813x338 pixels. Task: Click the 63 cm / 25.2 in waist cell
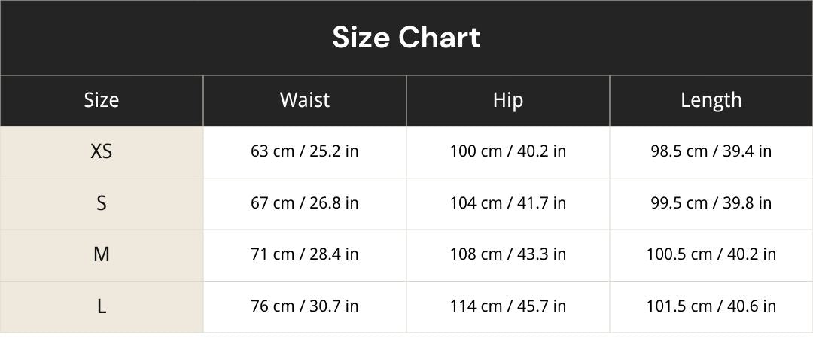305,152
